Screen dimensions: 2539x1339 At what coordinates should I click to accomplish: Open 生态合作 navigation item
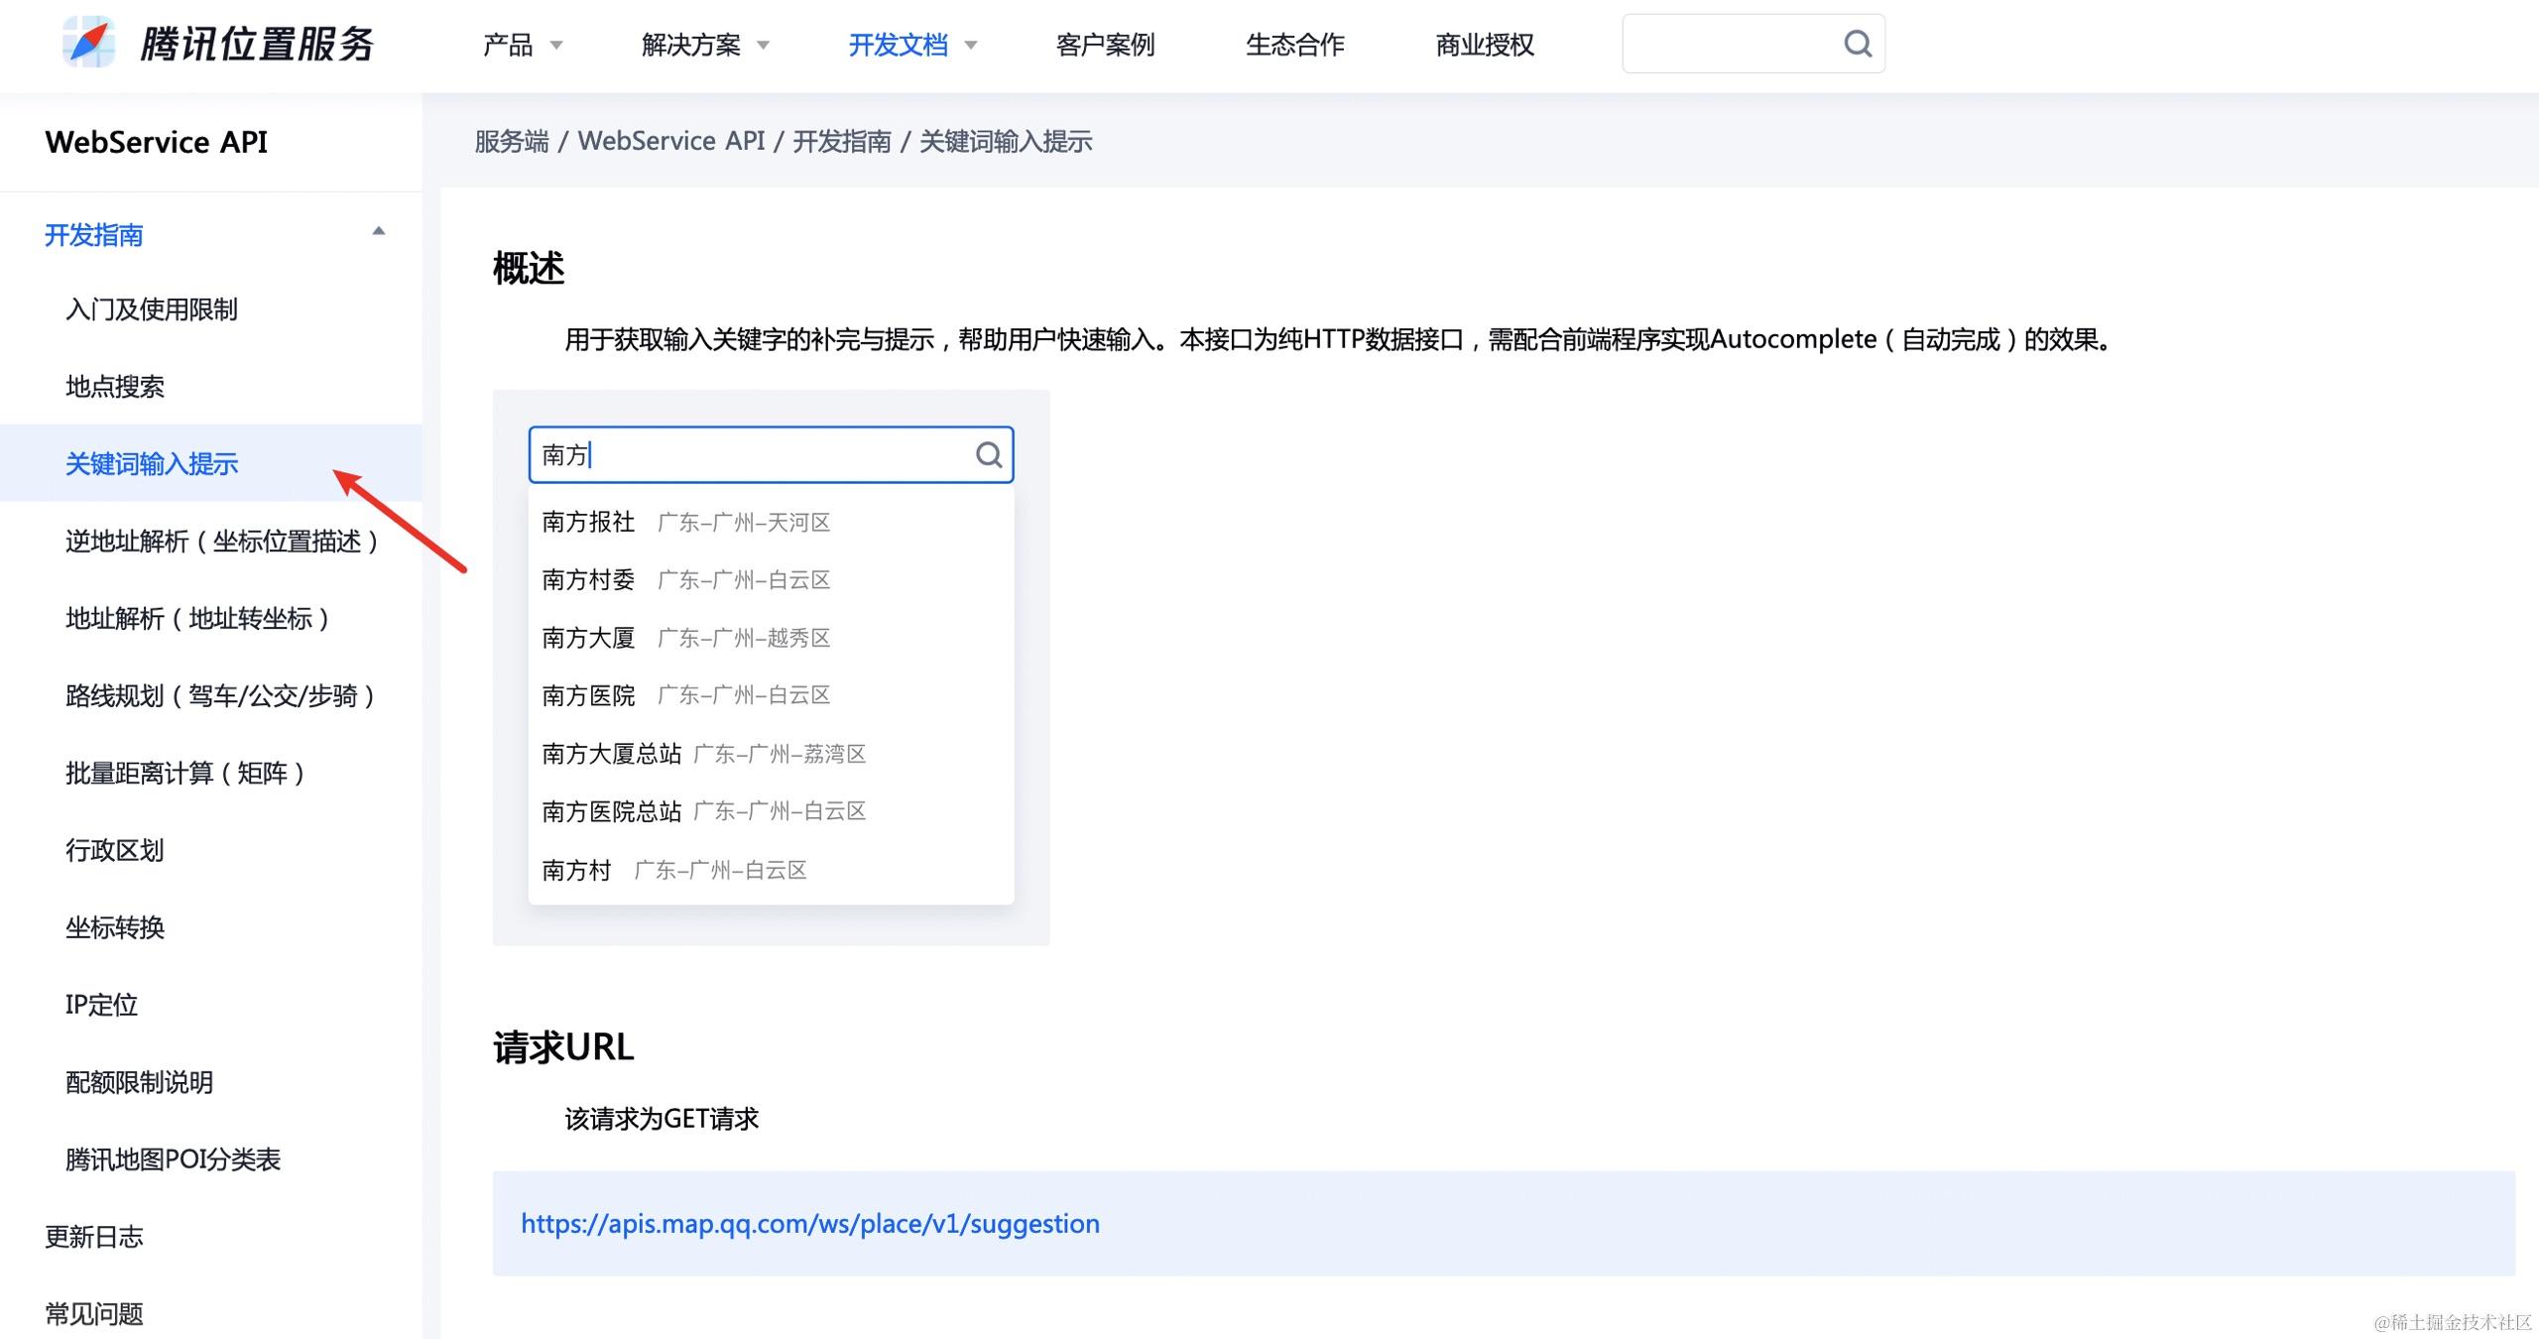tap(1294, 45)
